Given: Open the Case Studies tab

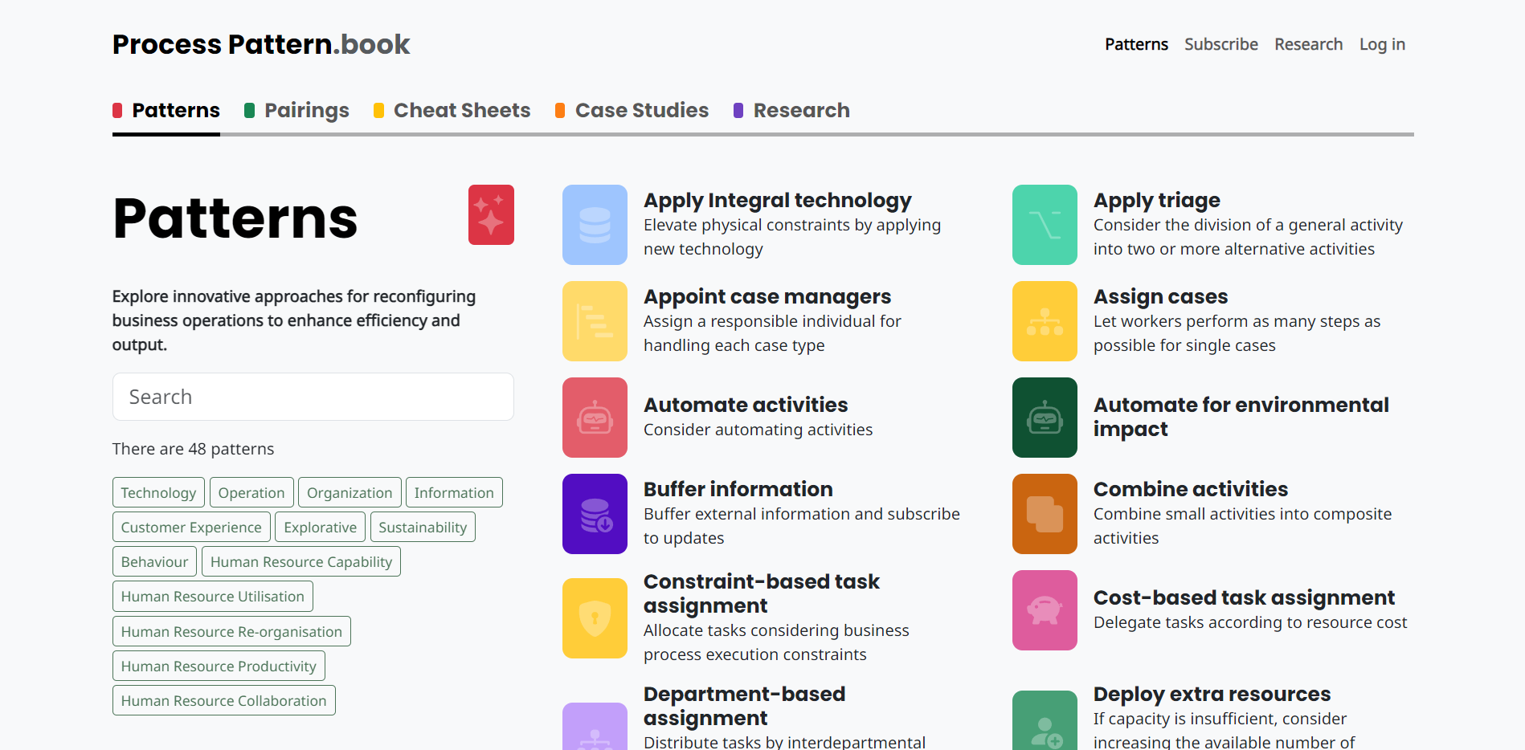Looking at the screenshot, I should 640,110.
